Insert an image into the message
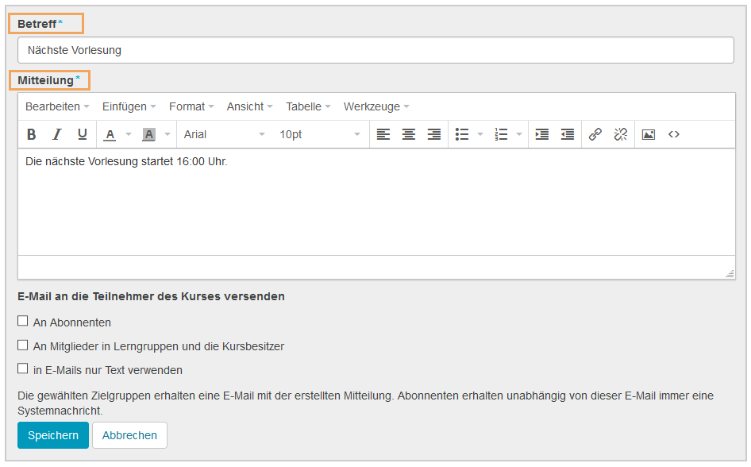The width and height of the screenshot is (751, 467). click(x=649, y=134)
